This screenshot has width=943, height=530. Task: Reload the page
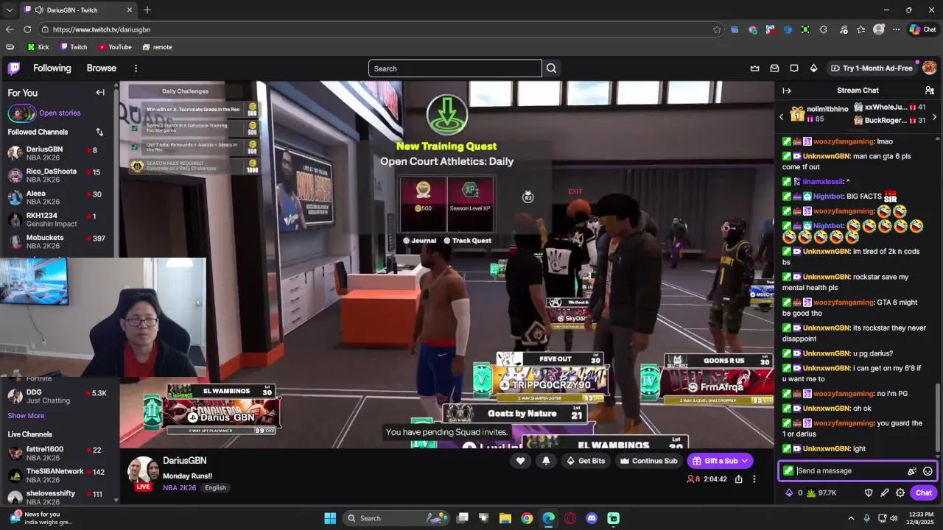tap(27, 29)
